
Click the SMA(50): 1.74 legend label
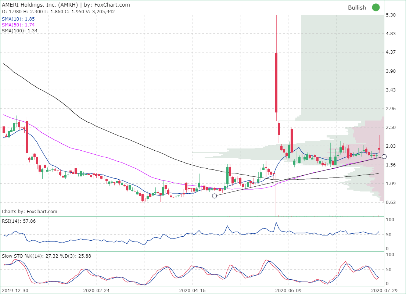click(x=18, y=25)
